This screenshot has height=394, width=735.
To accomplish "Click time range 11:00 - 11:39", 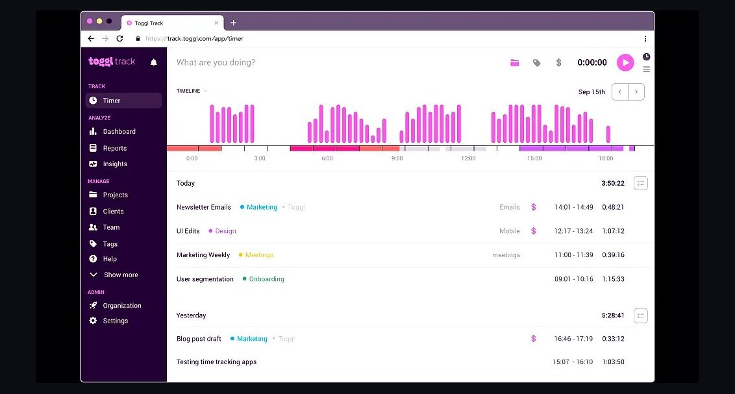I will click(574, 255).
